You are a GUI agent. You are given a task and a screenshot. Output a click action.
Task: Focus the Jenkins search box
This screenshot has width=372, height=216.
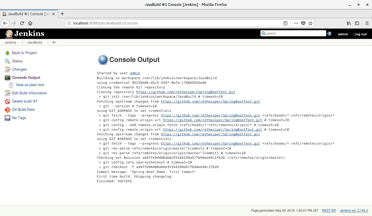point(293,33)
